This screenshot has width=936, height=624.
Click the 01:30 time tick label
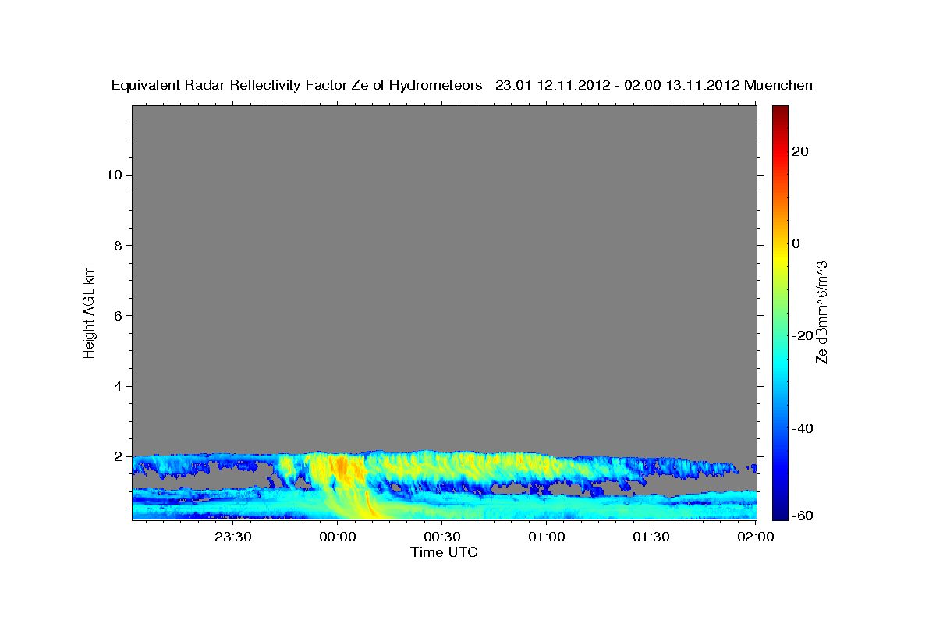point(651,537)
